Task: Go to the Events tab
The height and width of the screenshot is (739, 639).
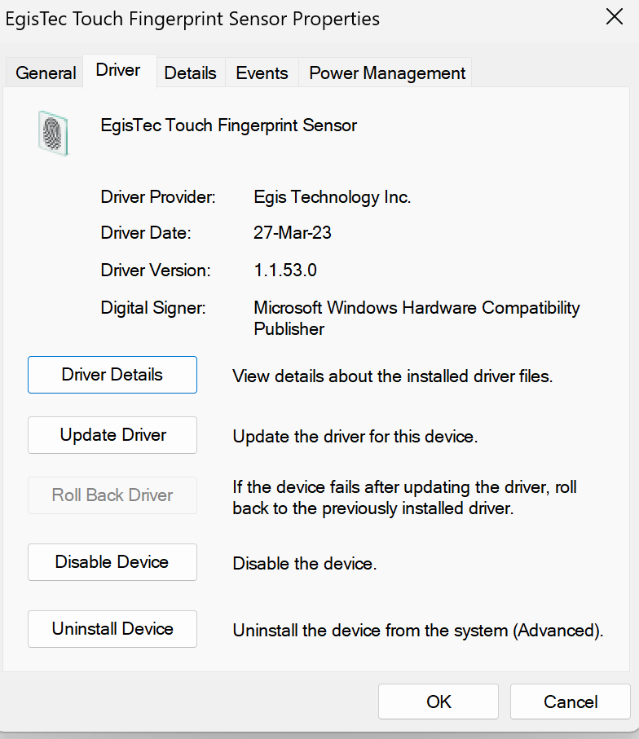Action: [262, 73]
